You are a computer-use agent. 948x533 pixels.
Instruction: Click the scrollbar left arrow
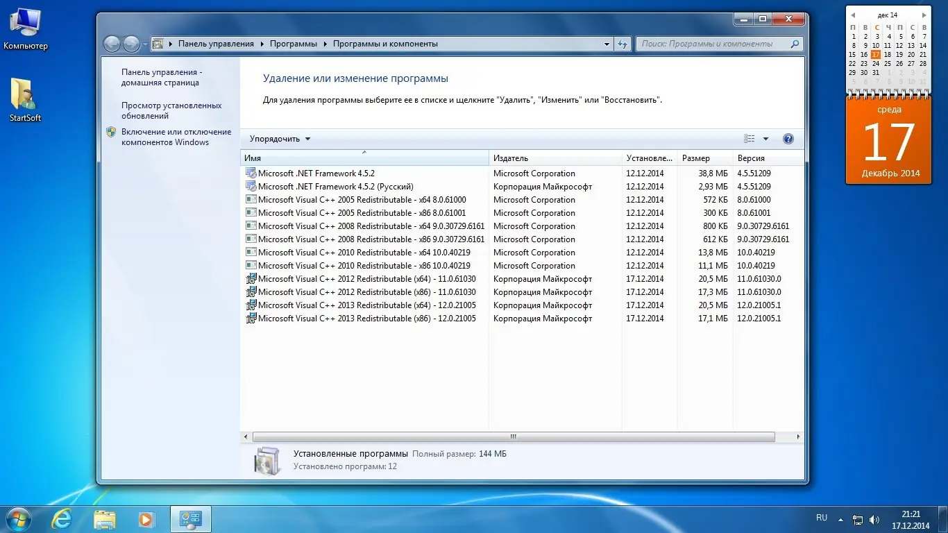click(x=246, y=437)
